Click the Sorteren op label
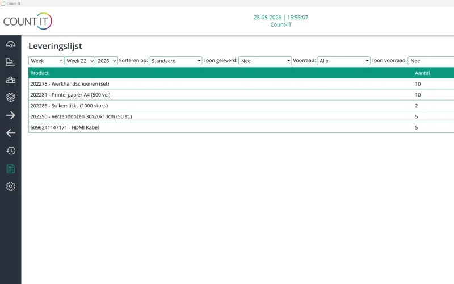The height and width of the screenshot is (284, 454). 133,61
